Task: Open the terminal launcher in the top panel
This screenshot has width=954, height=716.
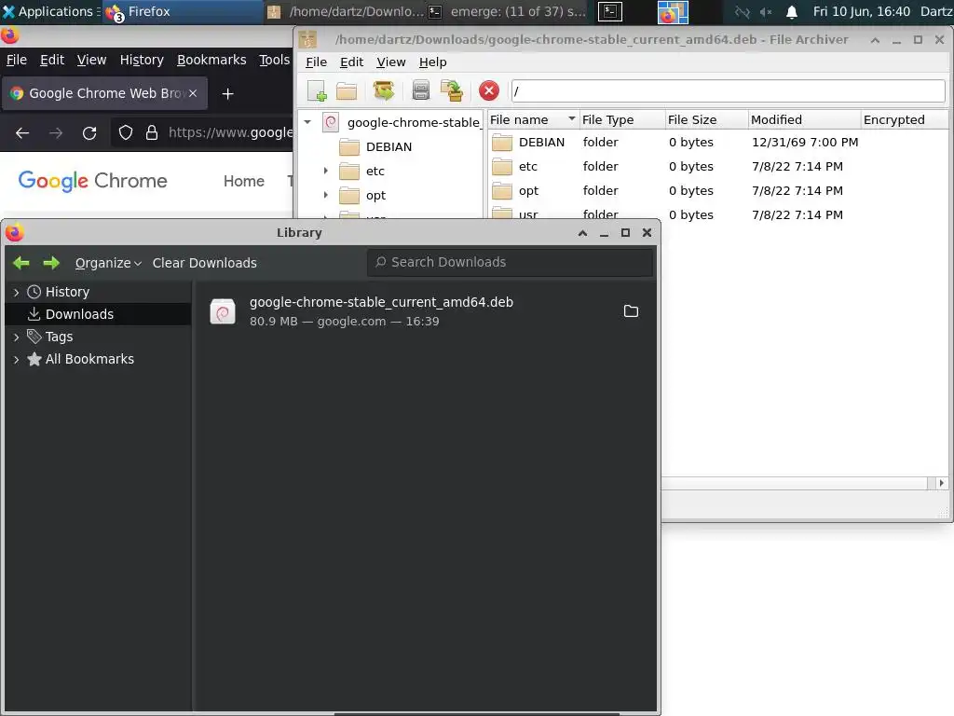Action: click(x=609, y=11)
